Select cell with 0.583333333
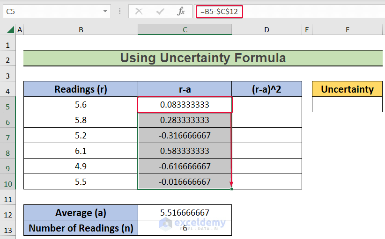The width and height of the screenshot is (385, 239). click(x=185, y=151)
